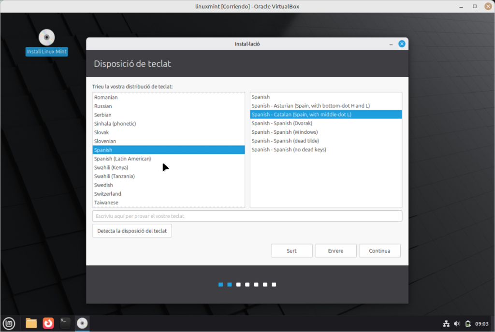Click the battery power tray icon
Viewport: 495px width, 332px height.
tap(467, 323)
